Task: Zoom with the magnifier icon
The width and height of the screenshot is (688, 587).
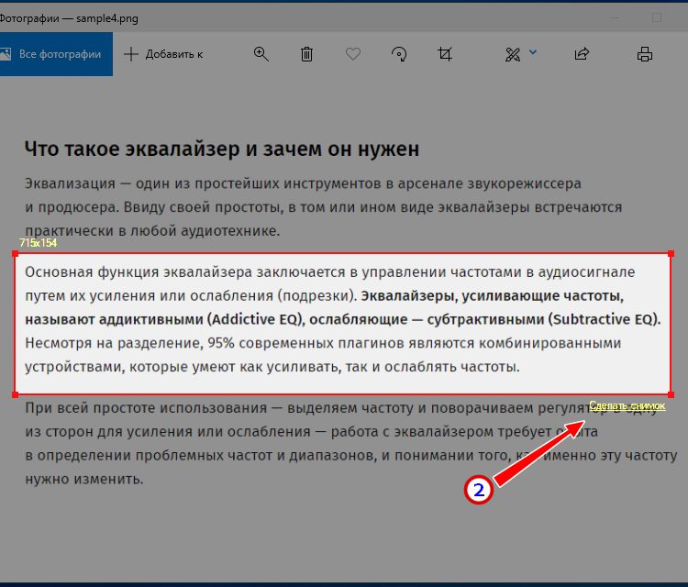Action: (x=261, y=54)
